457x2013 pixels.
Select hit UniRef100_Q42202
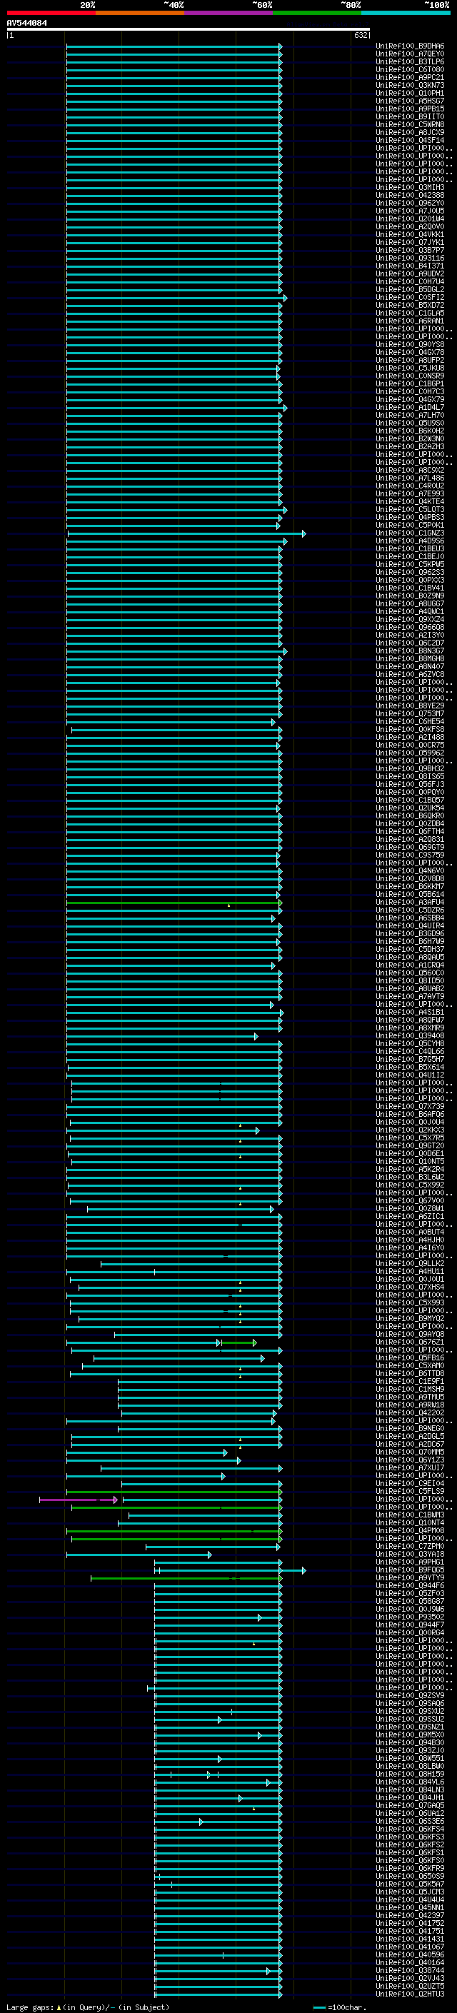coord(410,1413)
